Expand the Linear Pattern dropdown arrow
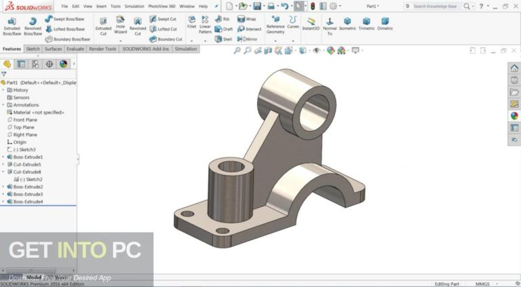 205,41
